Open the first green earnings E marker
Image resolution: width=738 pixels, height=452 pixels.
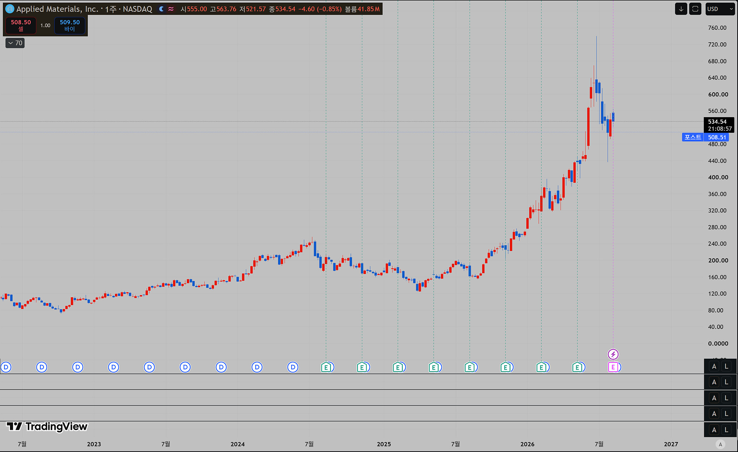tap(326, 367)
